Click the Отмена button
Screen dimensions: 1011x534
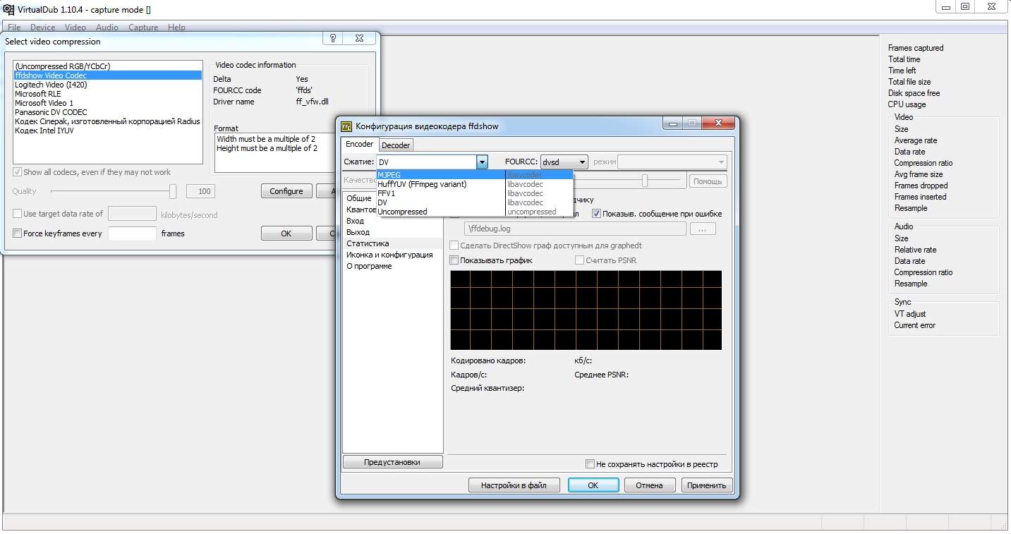point(649,485)
